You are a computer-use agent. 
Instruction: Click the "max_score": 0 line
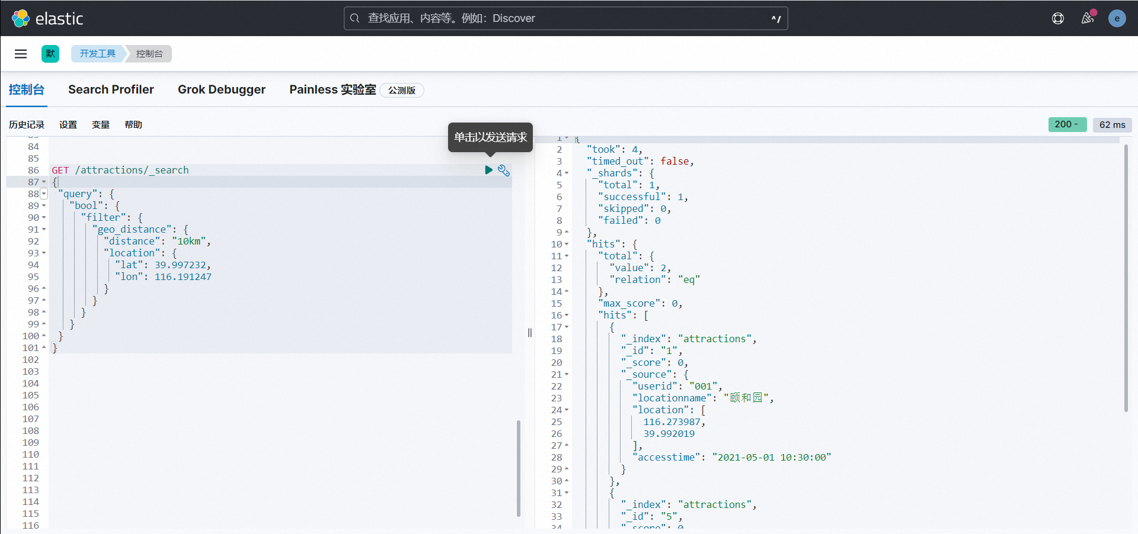(x=640, y=303)
